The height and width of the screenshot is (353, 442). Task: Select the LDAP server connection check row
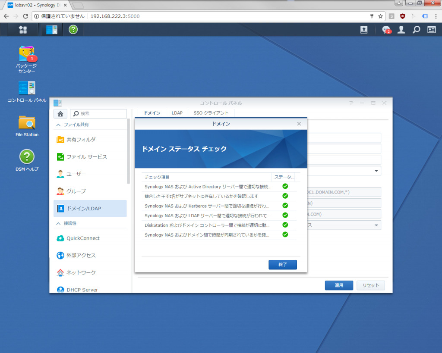point(219,216)
